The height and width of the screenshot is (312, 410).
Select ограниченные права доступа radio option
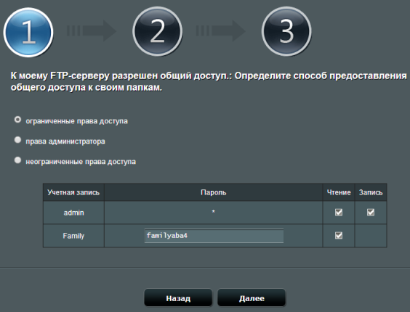17,120
